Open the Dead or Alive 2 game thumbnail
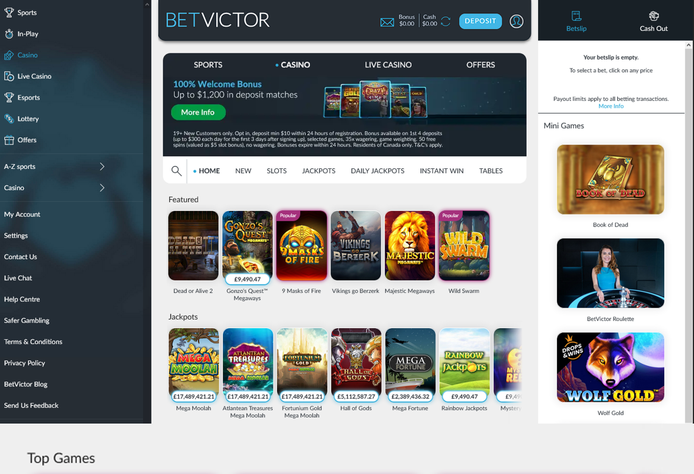The height and width of the screenshot is (474, 694). 194,246
